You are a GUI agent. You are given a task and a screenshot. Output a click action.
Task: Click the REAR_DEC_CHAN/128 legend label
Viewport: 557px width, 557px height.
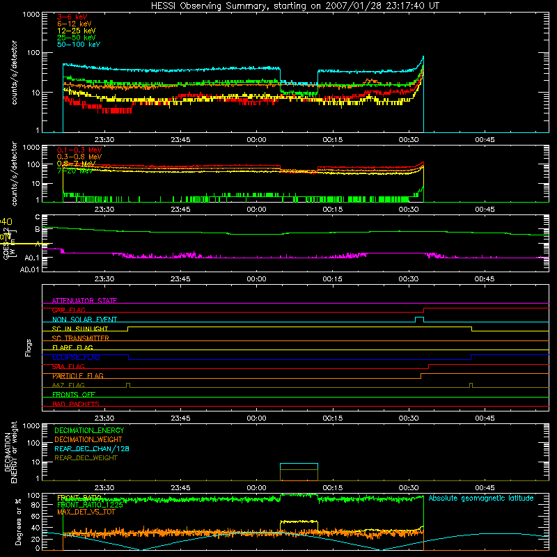click(x=92, y=448)
